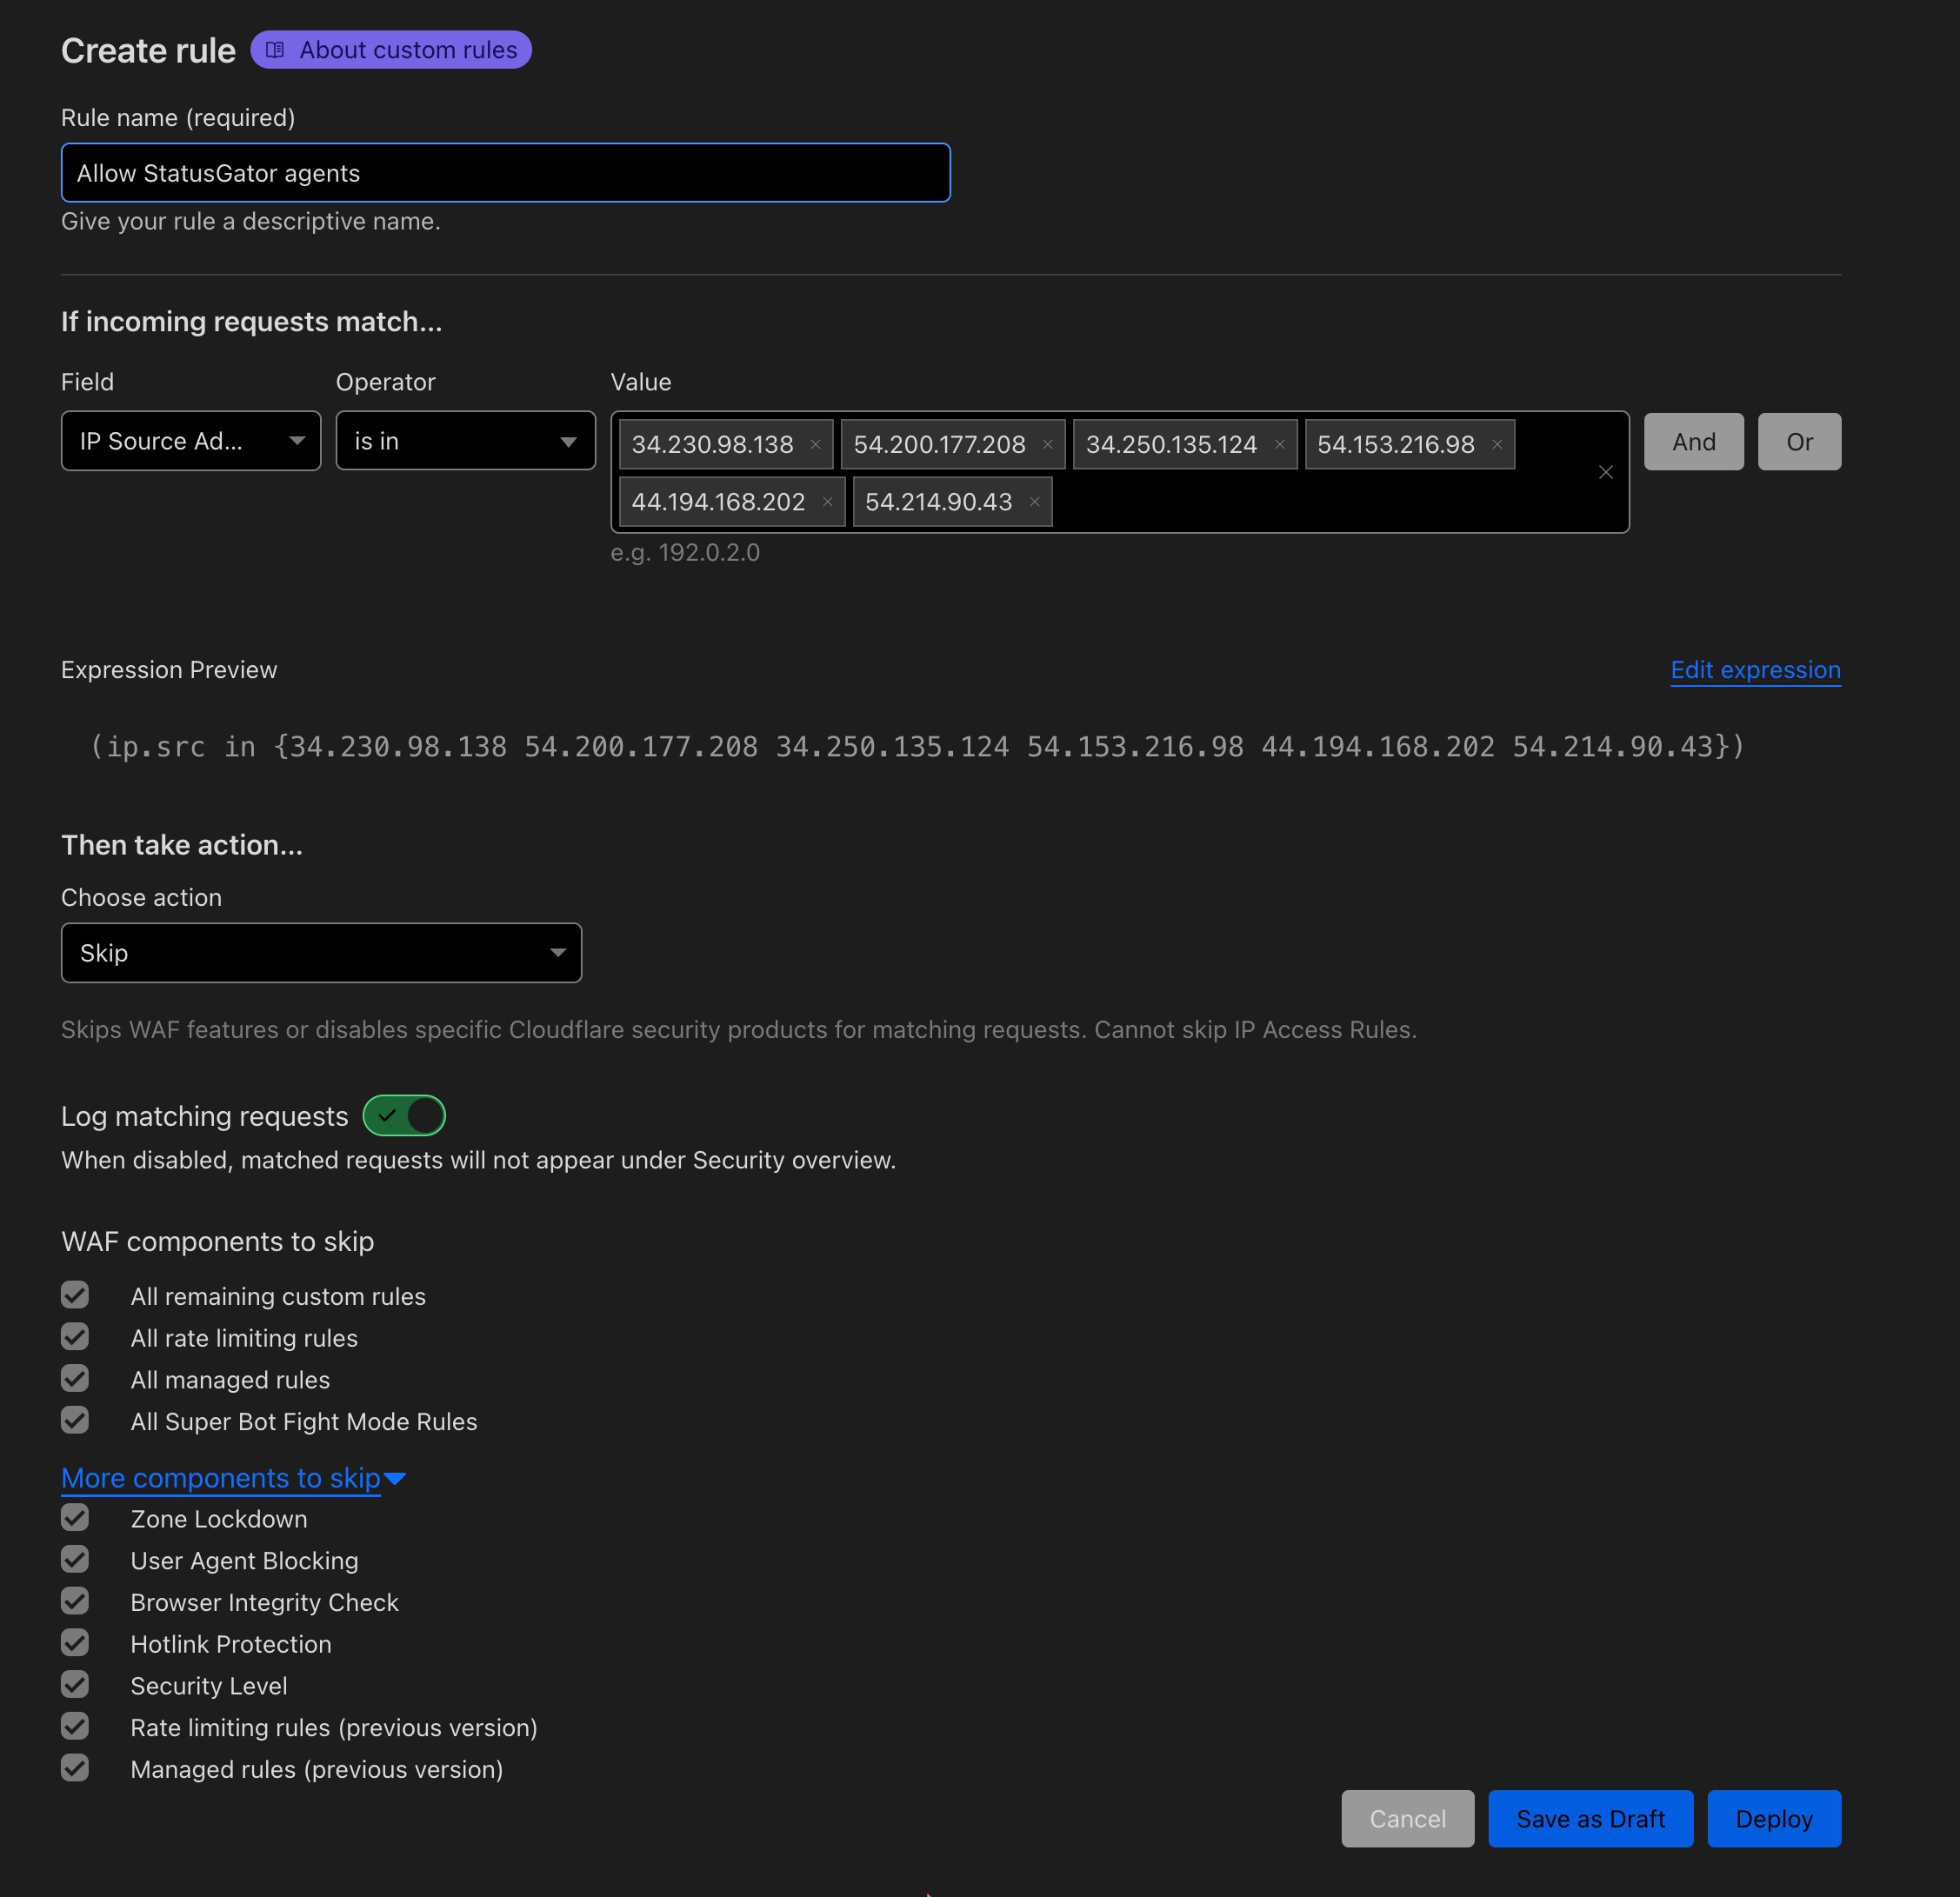Disable Log matching requests toggle
This screenshot has width=1960, height=1897.
tap(404, 1115)
